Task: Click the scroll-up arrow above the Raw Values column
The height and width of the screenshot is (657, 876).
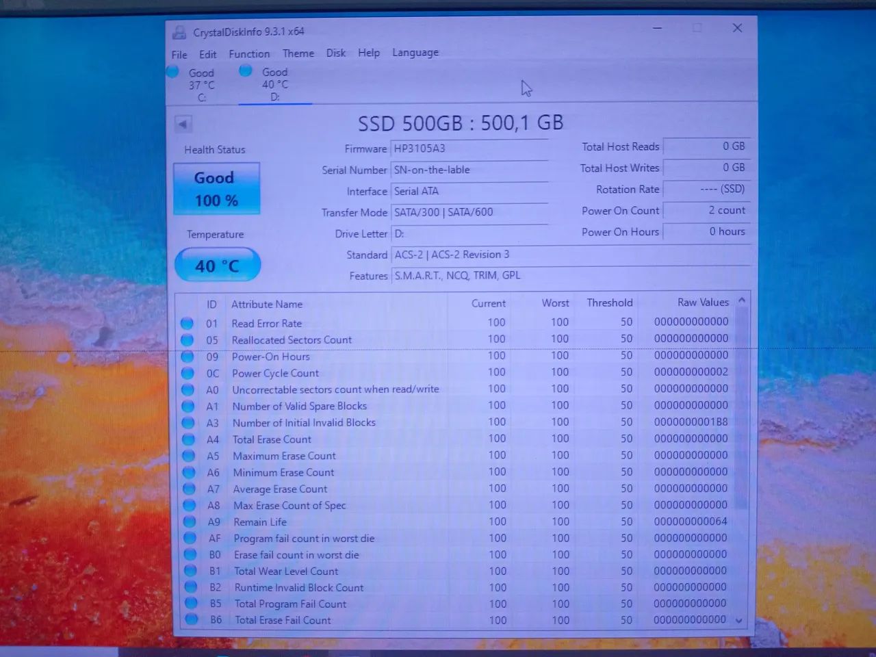Action: click(x=742, y=300)
